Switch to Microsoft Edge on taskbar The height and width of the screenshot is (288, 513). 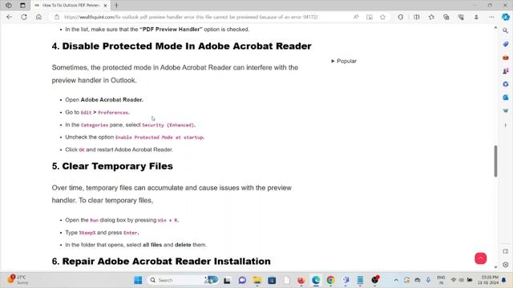[316, 280]
